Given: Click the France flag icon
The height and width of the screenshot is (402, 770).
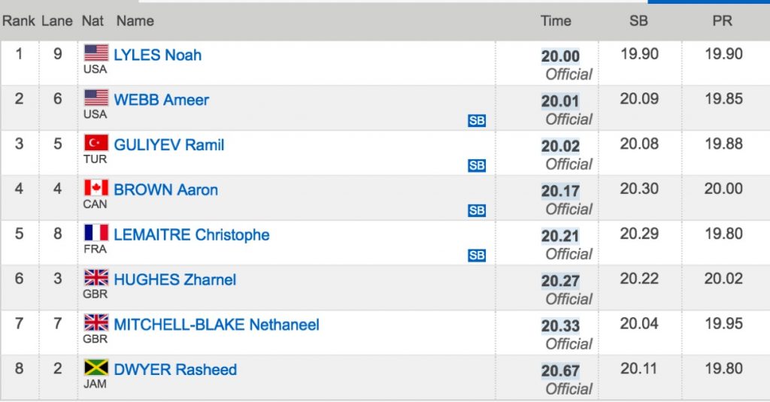Looking at the screenshot, I should (x=96, y=233).
